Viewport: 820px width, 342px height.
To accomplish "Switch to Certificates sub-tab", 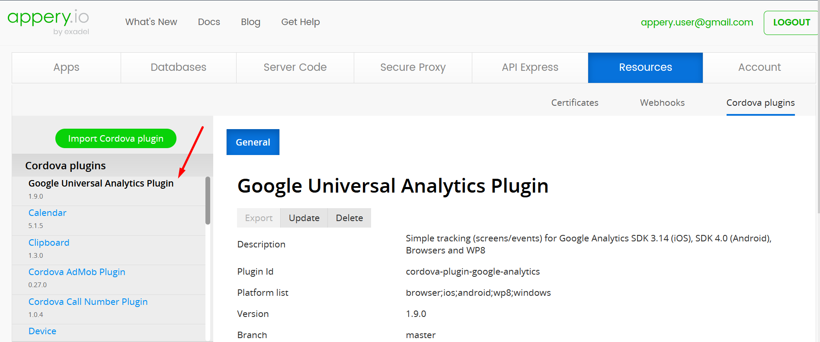I will 574,103.
